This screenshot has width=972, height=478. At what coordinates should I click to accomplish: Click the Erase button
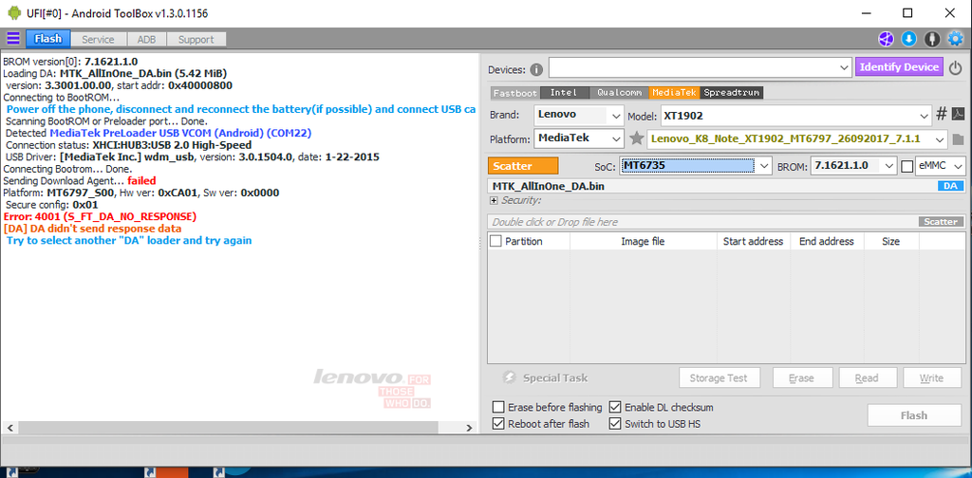(801, 378)
